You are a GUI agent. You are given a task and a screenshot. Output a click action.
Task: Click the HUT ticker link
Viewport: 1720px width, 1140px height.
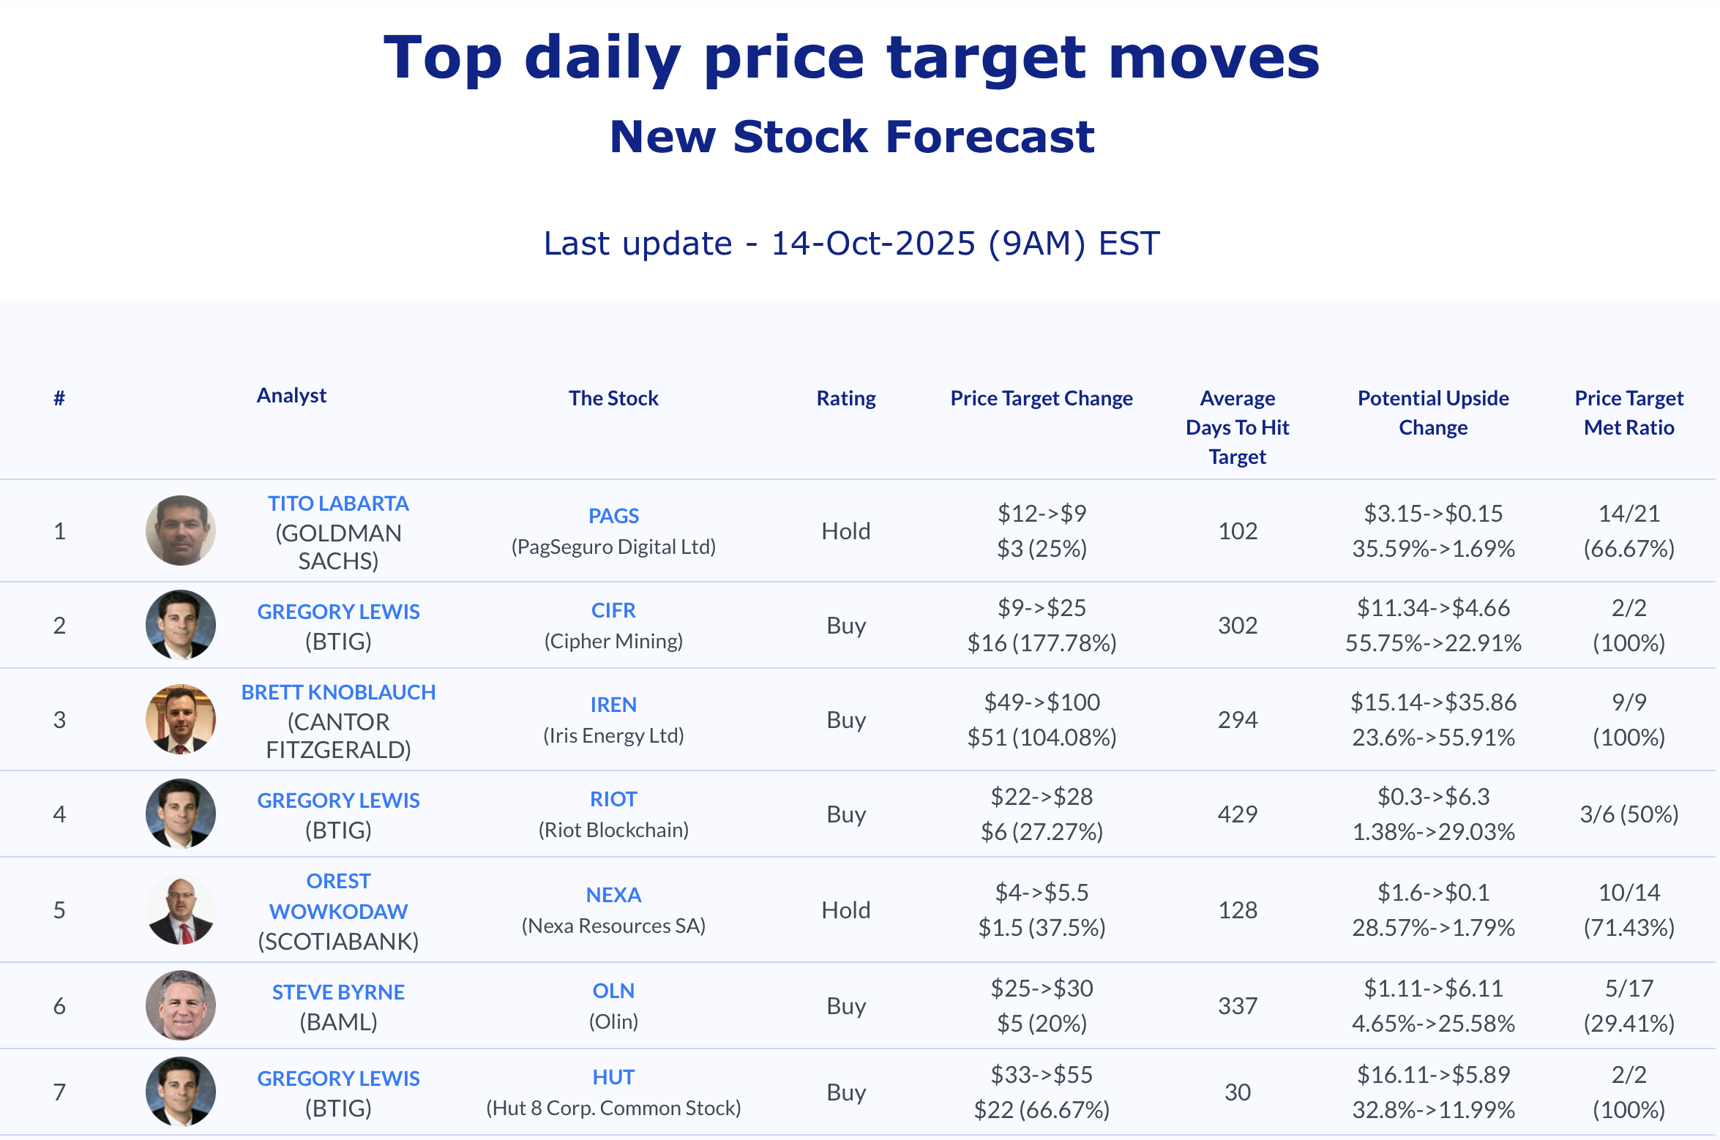tap(613, 1077)
